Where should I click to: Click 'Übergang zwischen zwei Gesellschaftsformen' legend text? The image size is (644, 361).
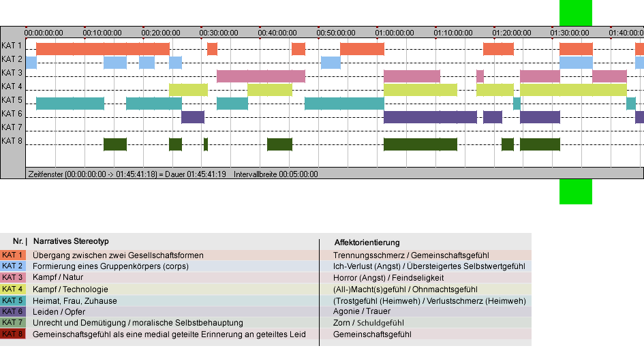119,255
